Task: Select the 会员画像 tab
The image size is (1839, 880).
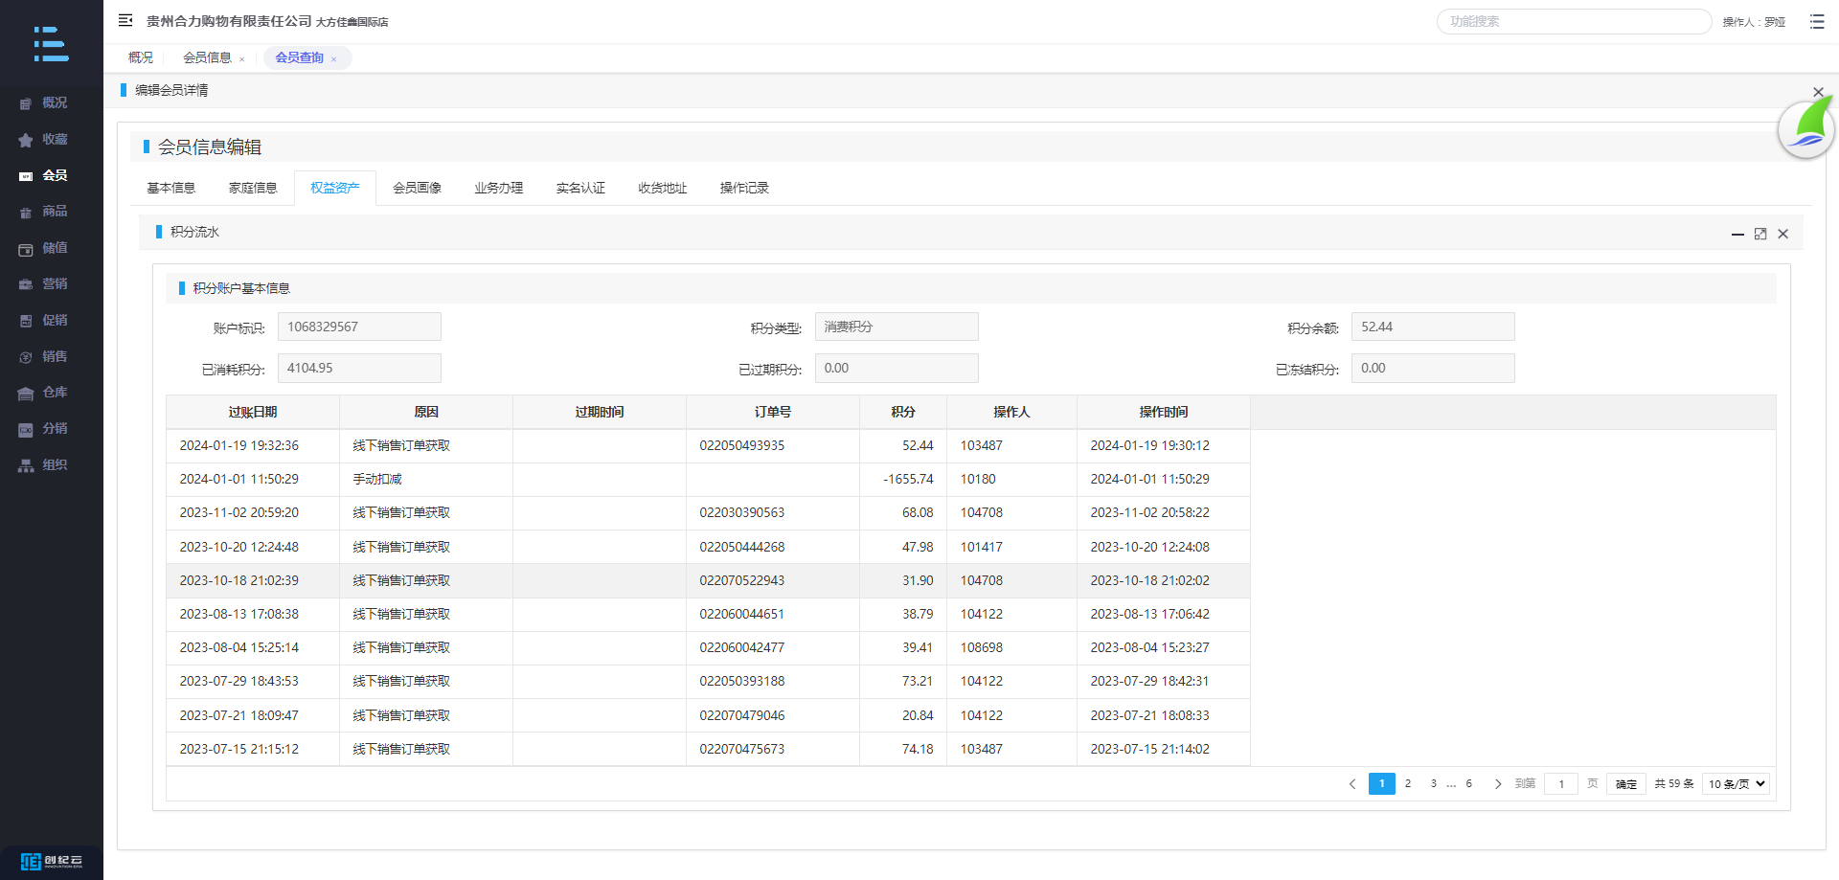Action: pyautogui.click(x=417, y=188)
